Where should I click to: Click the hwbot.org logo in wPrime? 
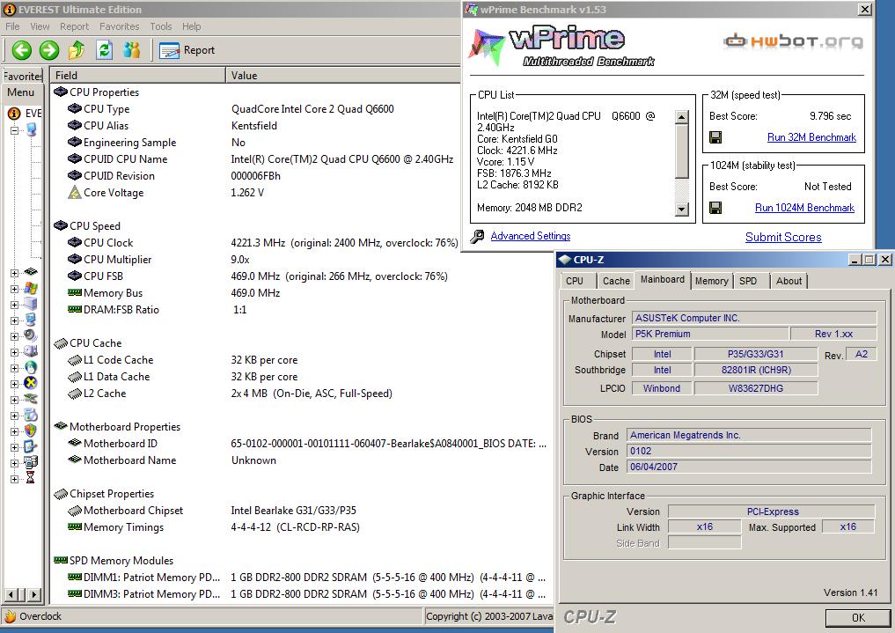tap(794, 41)
